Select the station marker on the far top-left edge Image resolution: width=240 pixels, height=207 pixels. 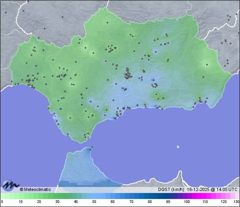(6, 12)
